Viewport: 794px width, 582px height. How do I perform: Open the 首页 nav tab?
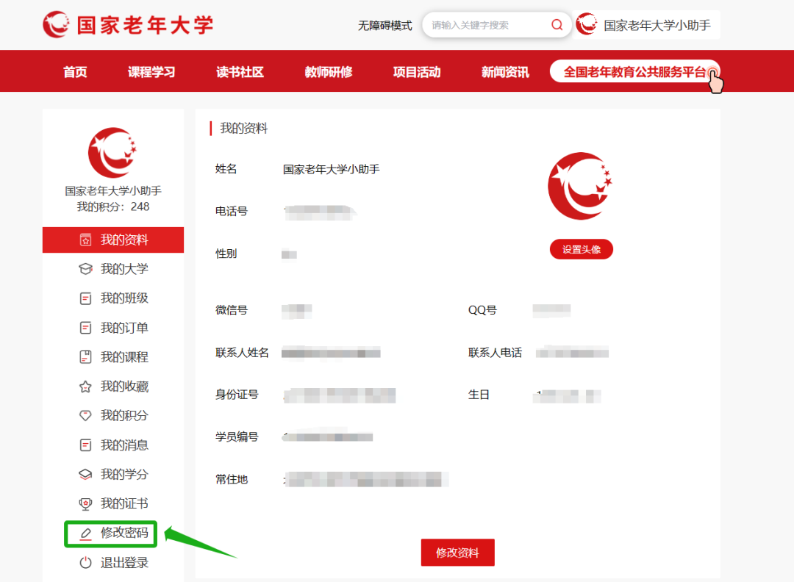[75, 72]
